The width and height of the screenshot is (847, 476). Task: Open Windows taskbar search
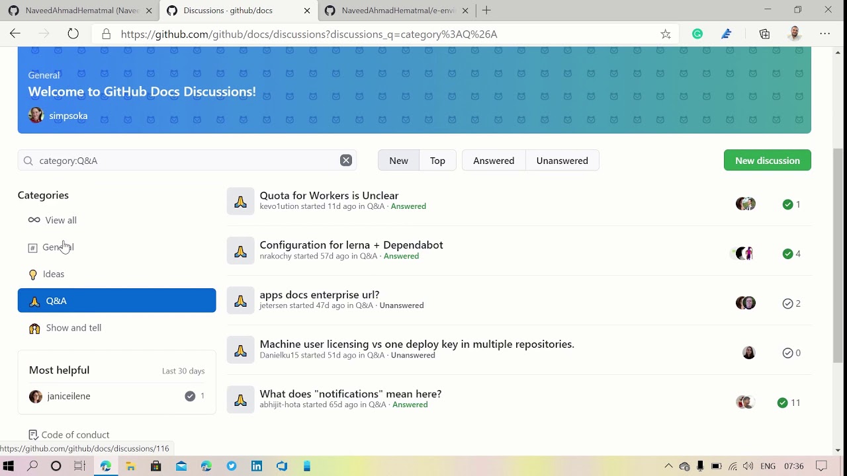pyautogui.click(x=32, y=466)
